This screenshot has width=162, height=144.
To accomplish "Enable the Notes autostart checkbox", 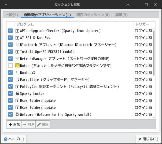I will tap(10, 66).
